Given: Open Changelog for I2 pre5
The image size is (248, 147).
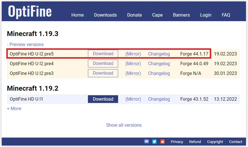Looking at the screenshot, I should pyautogui.click(x=159, y=54).
